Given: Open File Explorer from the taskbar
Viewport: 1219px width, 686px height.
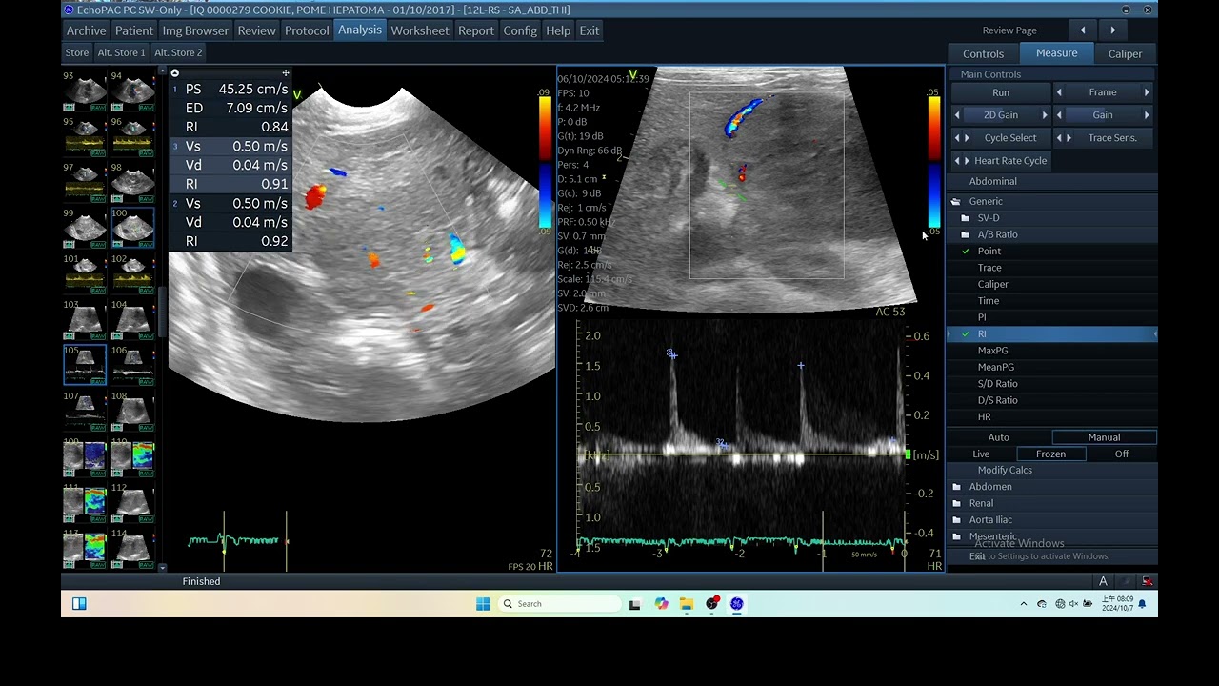Looking at the screenshot, I should (x=686, y=604).
